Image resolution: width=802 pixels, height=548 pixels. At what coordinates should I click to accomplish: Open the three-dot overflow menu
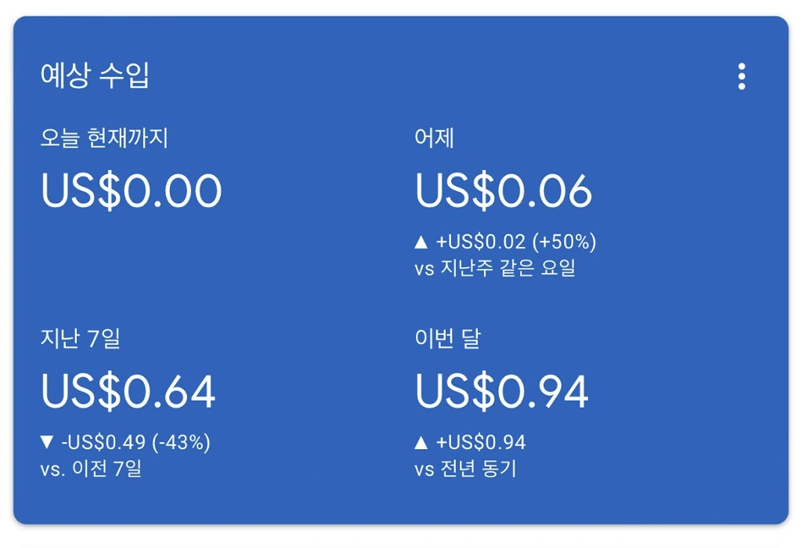pos(742,76)
